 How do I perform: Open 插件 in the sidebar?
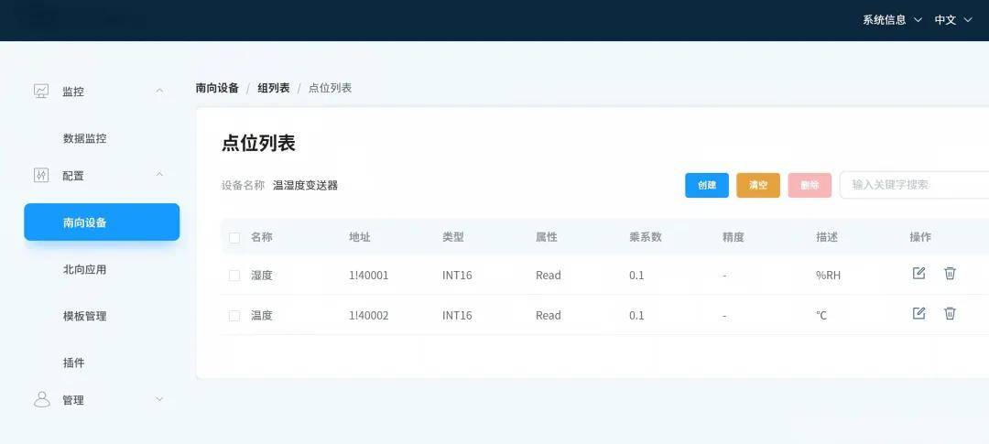pyautogui.click(x=73, y=363)
